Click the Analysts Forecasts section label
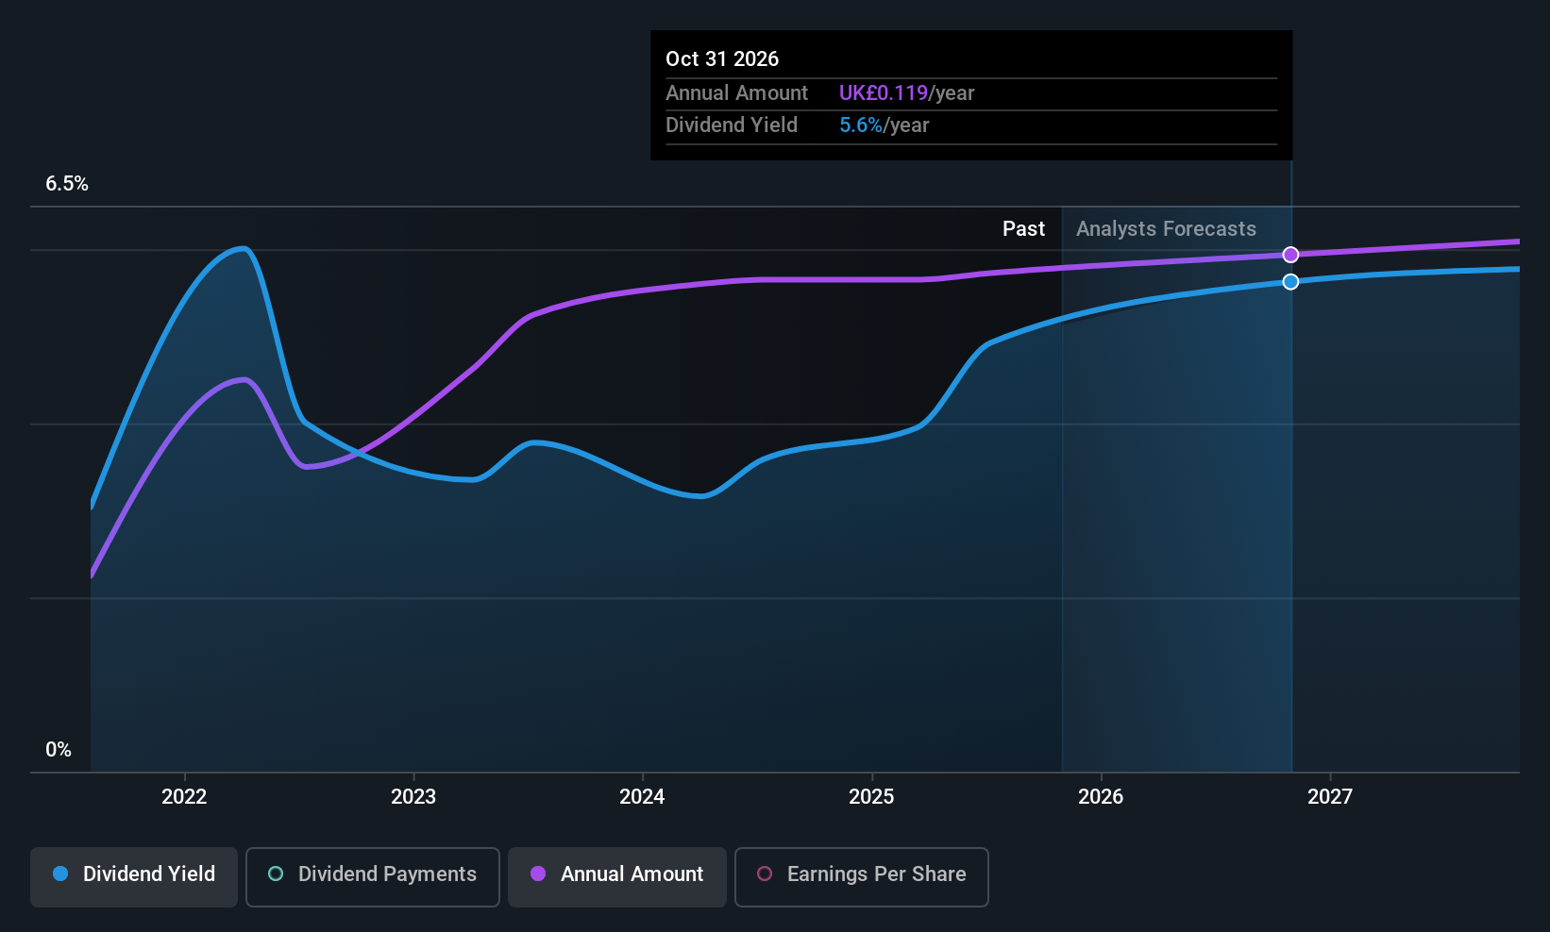 [x=1166, y=228]
